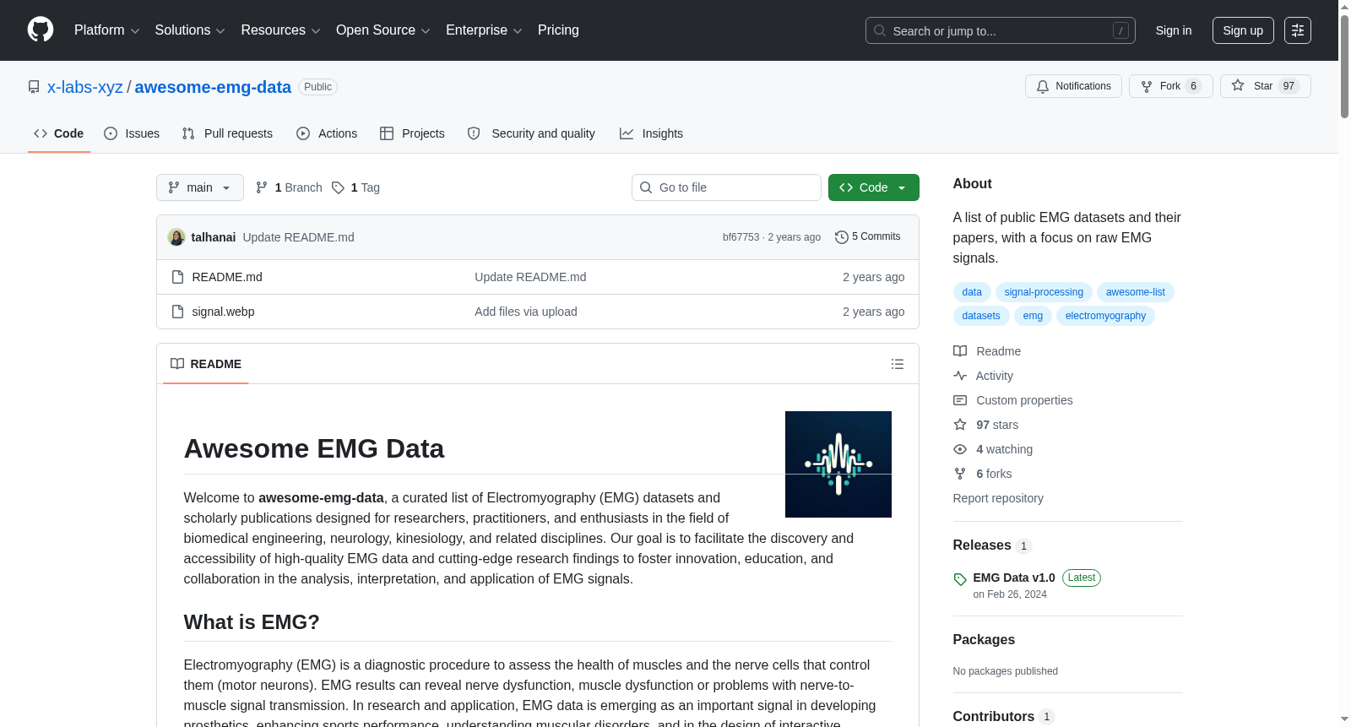Expand the Solutions menu
This screenshot has width=1351, height=727.
click(x=190, y=30)
